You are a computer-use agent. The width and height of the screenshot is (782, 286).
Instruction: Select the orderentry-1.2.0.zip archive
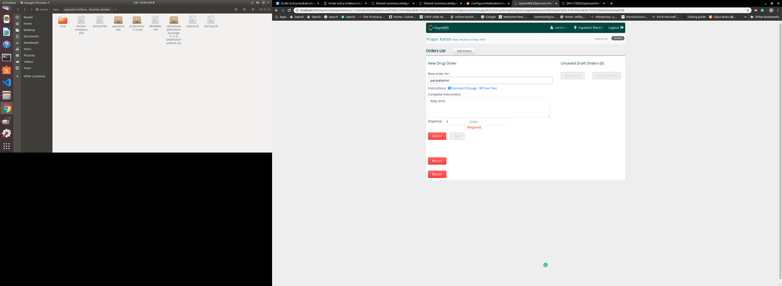[137, 24]
